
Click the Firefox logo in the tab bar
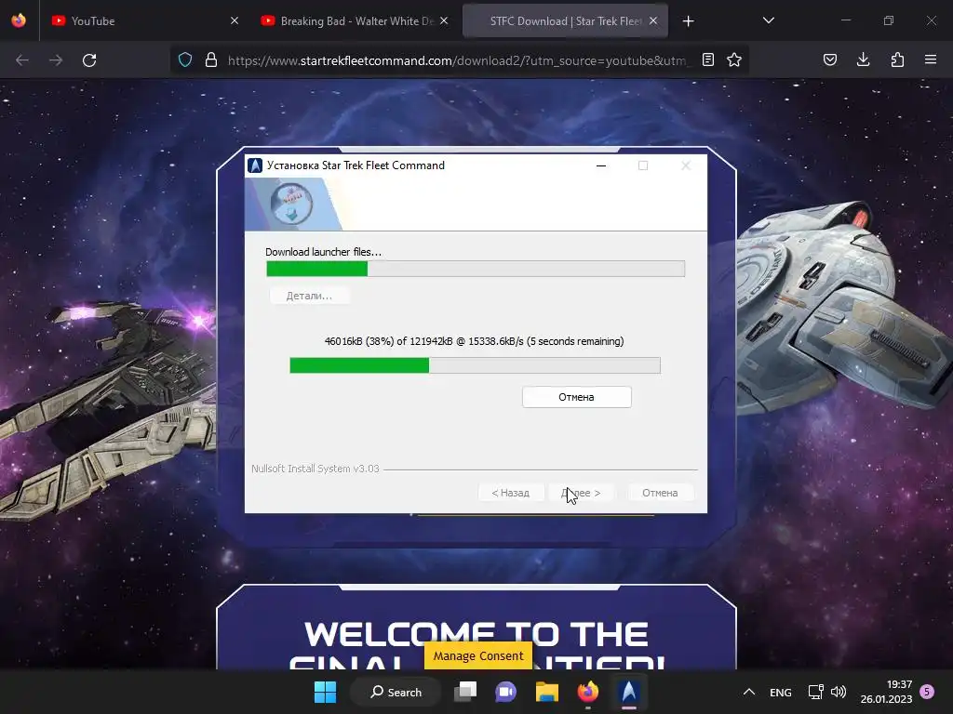[19, 20]
